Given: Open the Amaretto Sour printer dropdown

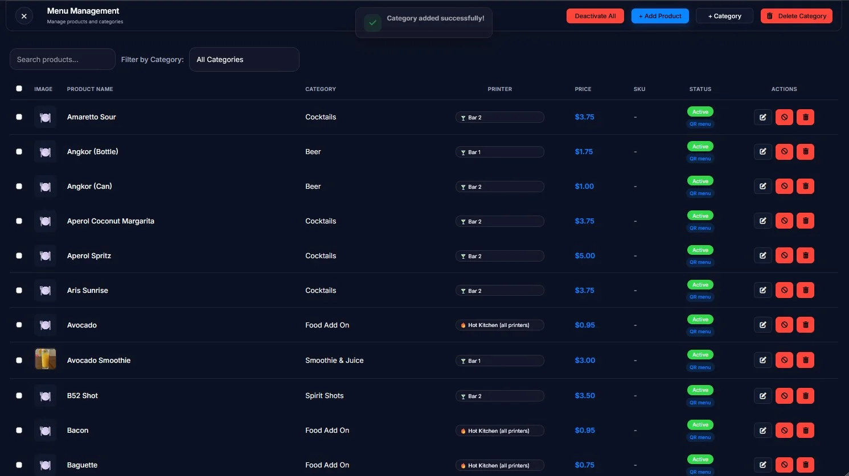Looking at the screenshot, I should (x=499, y=118).
